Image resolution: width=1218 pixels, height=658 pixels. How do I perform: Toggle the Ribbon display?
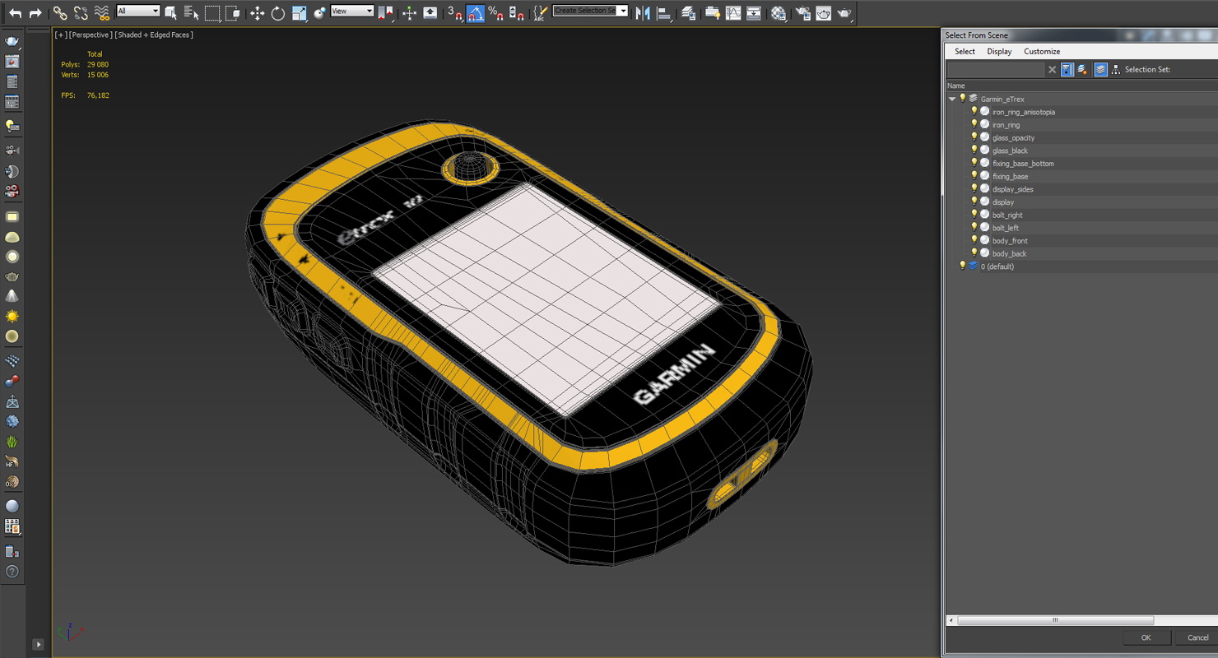[712, 12]
